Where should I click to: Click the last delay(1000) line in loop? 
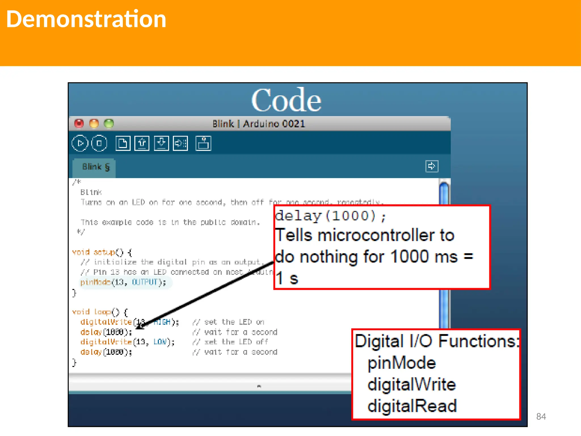coord(106,352)
